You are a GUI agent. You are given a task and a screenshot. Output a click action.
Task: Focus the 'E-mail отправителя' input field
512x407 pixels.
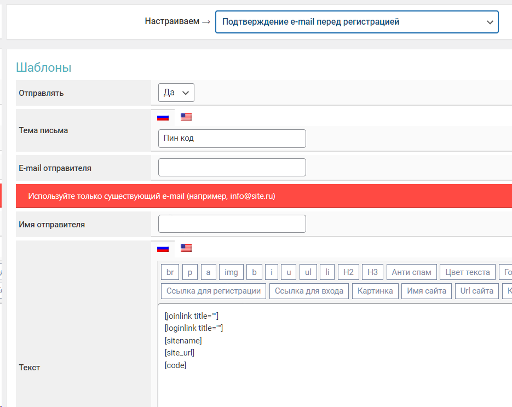pyautogui.click(x=232, y=168)
